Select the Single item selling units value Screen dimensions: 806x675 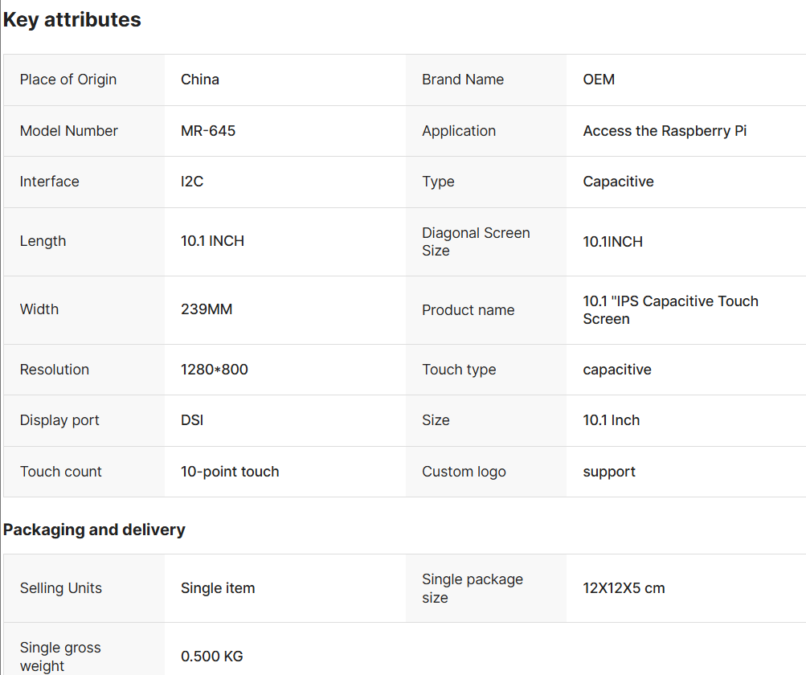point(218,588)
